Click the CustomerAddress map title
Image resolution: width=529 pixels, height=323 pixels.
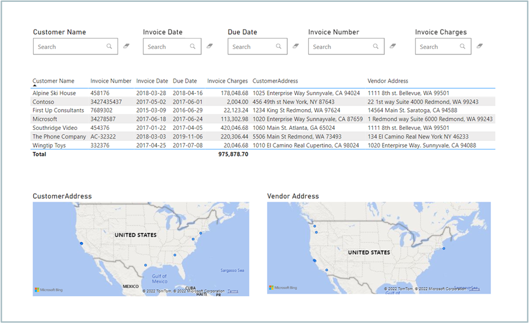point(62,196)
